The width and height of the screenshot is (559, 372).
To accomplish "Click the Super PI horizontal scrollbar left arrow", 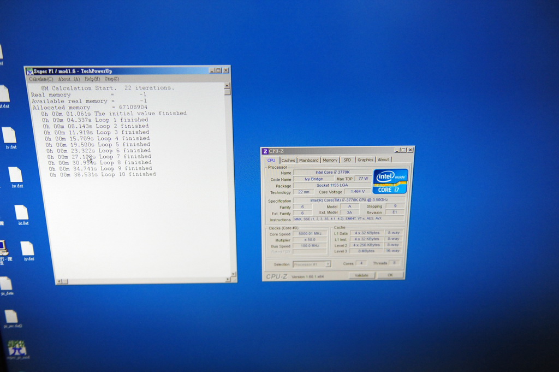I will click(x=60, y=281).
